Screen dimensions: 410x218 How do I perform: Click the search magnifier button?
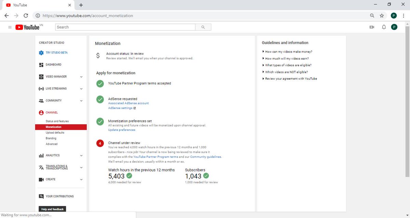[203, 27]
